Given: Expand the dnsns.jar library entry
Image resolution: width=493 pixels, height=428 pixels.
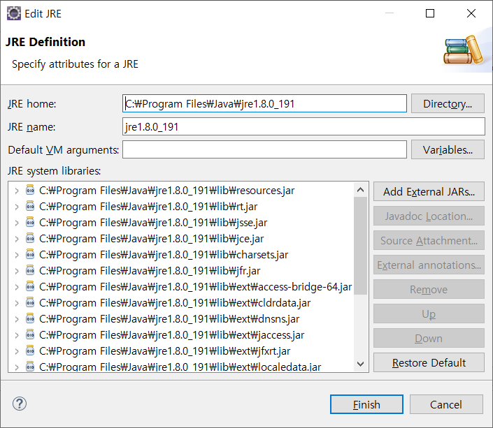Looking at the screenshot, I should coord(17,318).
